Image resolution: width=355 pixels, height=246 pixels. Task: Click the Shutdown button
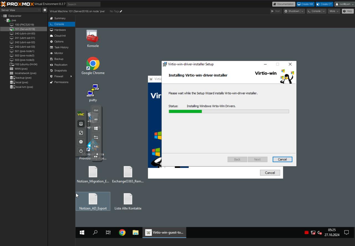pos(292,11)
